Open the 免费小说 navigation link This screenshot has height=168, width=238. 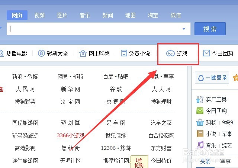click(139, 53)
